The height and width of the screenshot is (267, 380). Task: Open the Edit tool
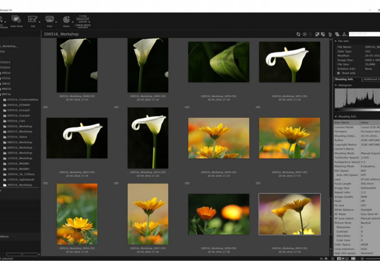pos(33,21)
